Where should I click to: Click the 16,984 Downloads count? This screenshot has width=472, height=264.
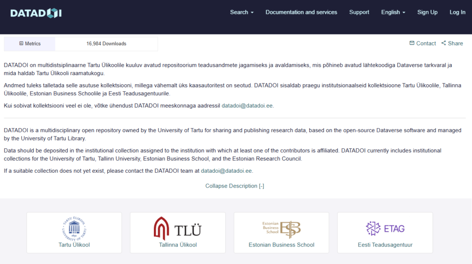coord(106,44)
